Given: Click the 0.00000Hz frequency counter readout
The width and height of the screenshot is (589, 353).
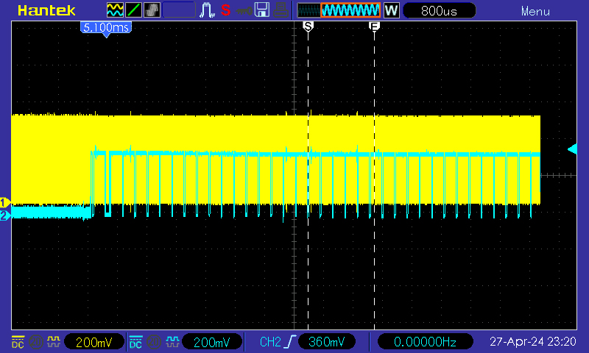Looking at the screenshot, I should (x=426, y=342).
